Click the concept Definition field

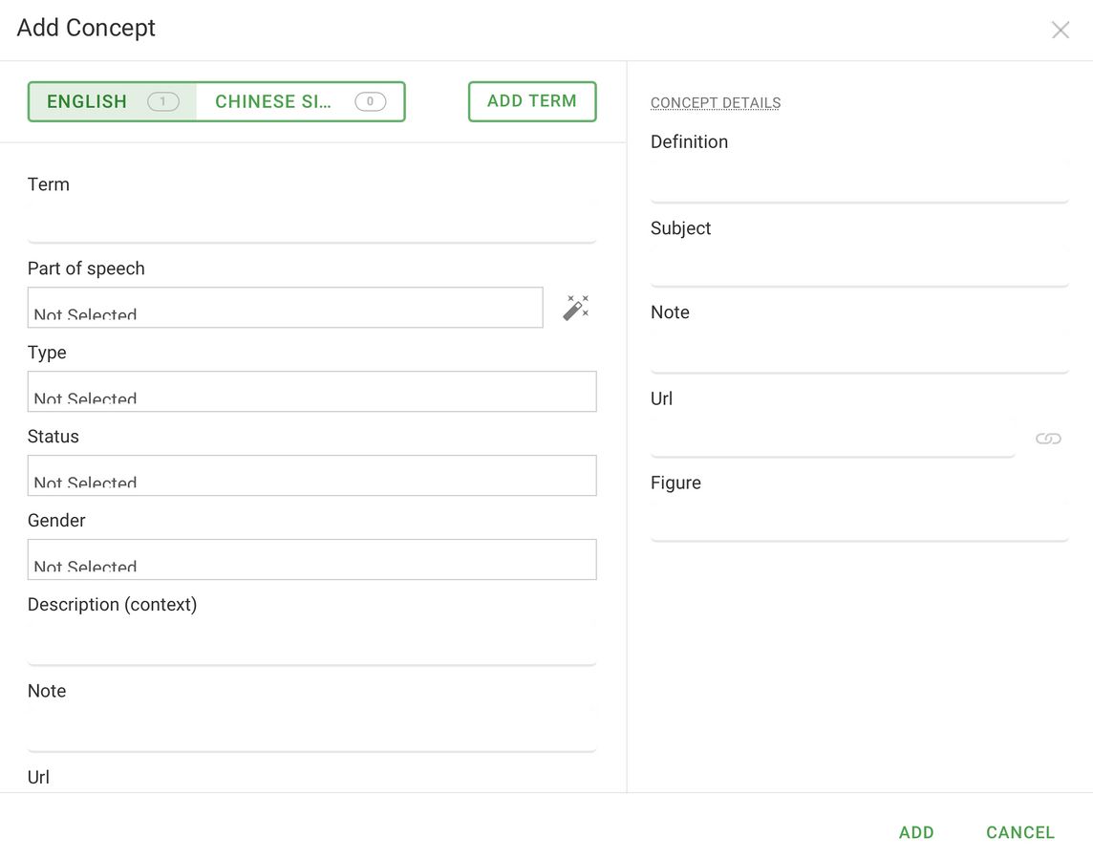pos(859,182)
